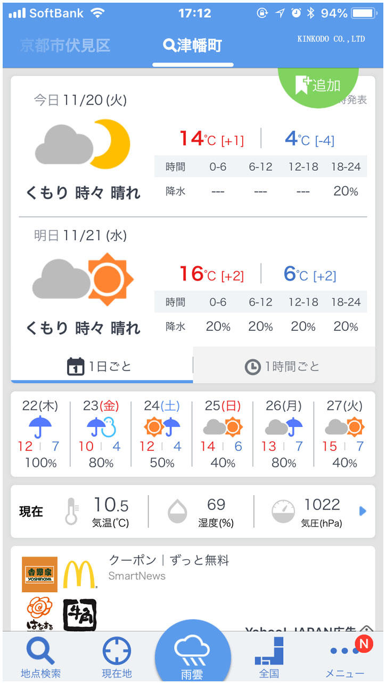
Task: Select the 23(金) snow forecast day
Action: tap(101, 433)
